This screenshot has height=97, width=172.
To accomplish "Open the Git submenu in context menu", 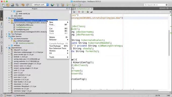I will coord(58,53).
